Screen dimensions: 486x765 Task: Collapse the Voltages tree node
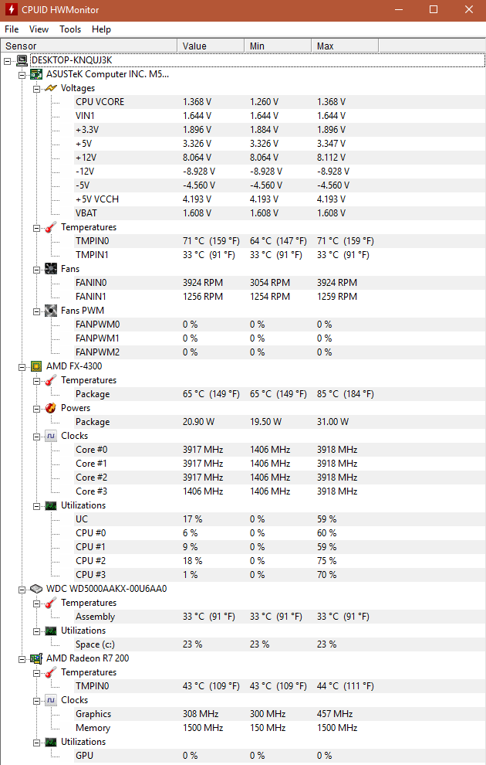tap(36, 89)
